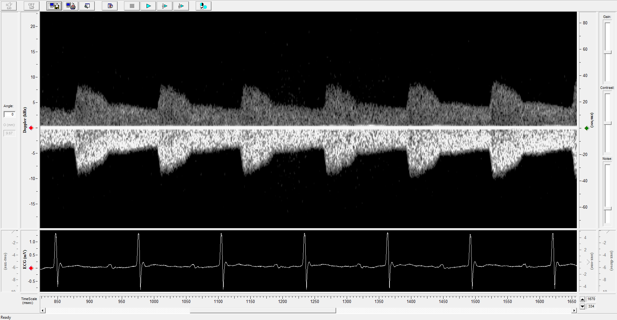Click the horizontal scrollbar left arrow
The width and height of the screenshot is (617, 320).
tap(43, 310)
